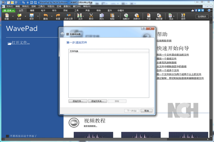Collapse the ribbon with the caret arrow
This screenshot has height=142, width=214.
coord(206,10)
